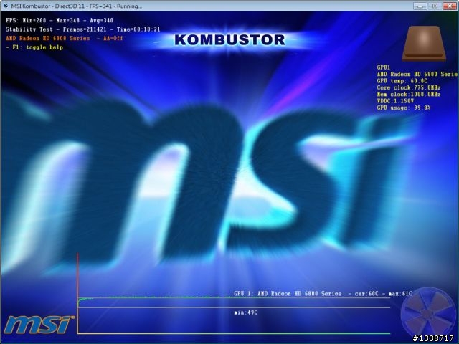Screen dimensions: 459x344
Task: Click the 'Core clock:775.0MHz' reading
Action: coord(409,87)
